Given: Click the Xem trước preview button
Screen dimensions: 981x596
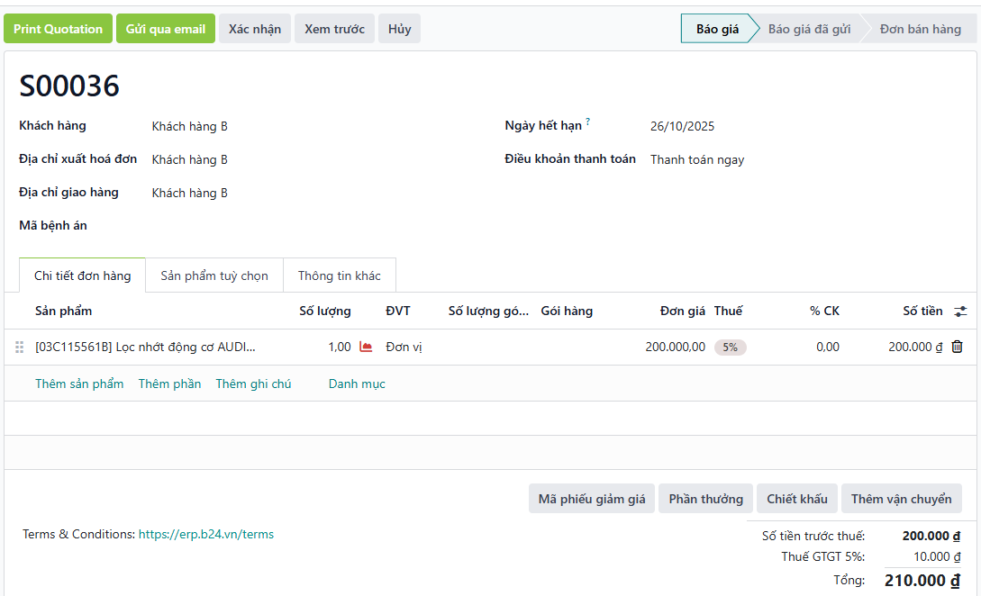Looking at the screenshot, I should pos(334,29).
